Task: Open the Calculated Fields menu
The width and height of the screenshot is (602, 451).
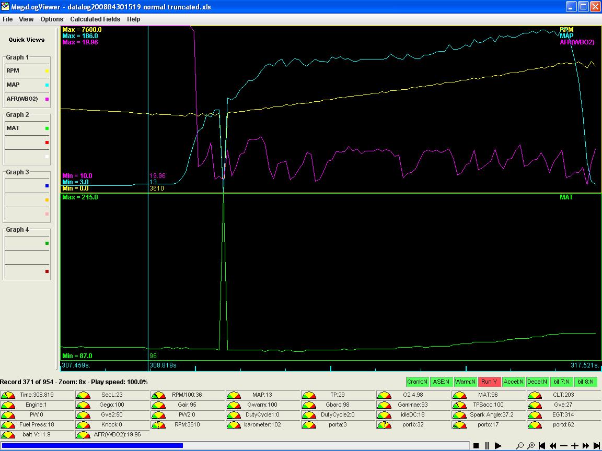Action: pos(95,19)
